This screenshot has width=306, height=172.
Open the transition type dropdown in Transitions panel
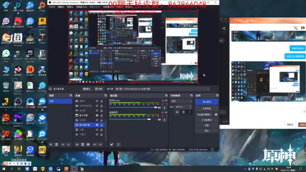tap(181, 101)
